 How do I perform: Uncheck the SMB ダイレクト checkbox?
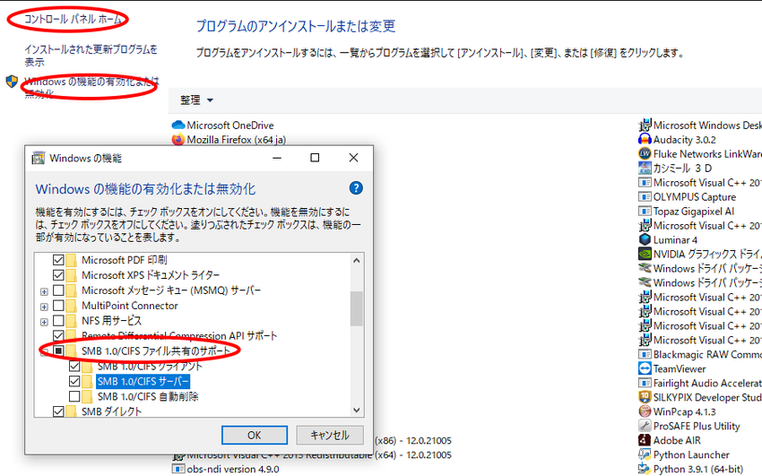coord(58,411)
